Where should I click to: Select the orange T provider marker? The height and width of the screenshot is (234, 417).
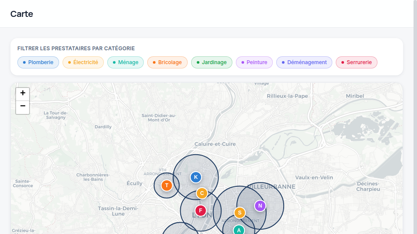coord(167,185)
